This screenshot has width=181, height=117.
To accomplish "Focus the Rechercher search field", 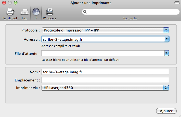I will point(131,12).
